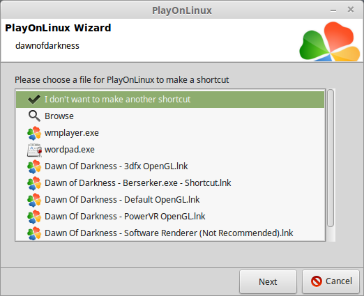Screen dimensions: 364x296
Task: Click the checkmark icon for no shortcut
Action: click(x=34, y=100)
